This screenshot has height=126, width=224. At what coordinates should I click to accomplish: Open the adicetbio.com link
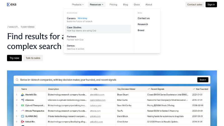[x=96, y=122]
